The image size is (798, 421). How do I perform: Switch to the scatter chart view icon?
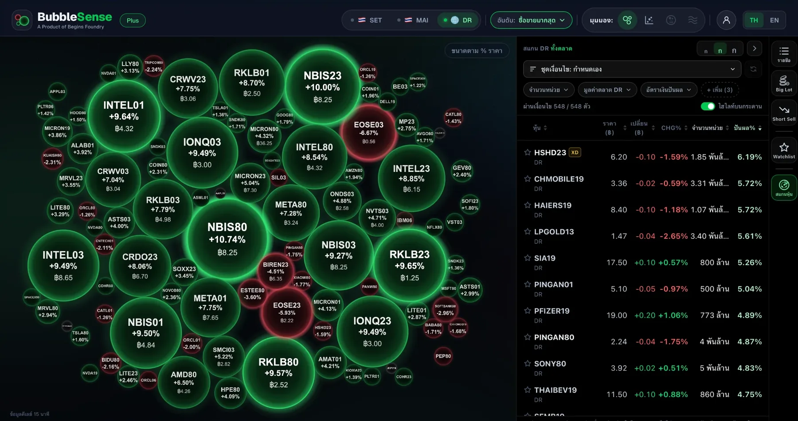coord(649,20)
